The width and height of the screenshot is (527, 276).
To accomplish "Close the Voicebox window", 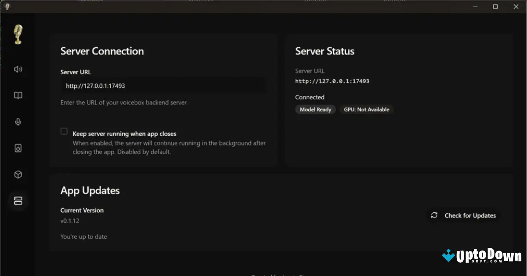I will point(516,7).
